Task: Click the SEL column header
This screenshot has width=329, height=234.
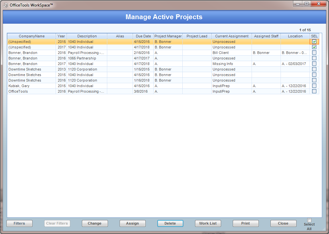Action: [x=314, y=36]
